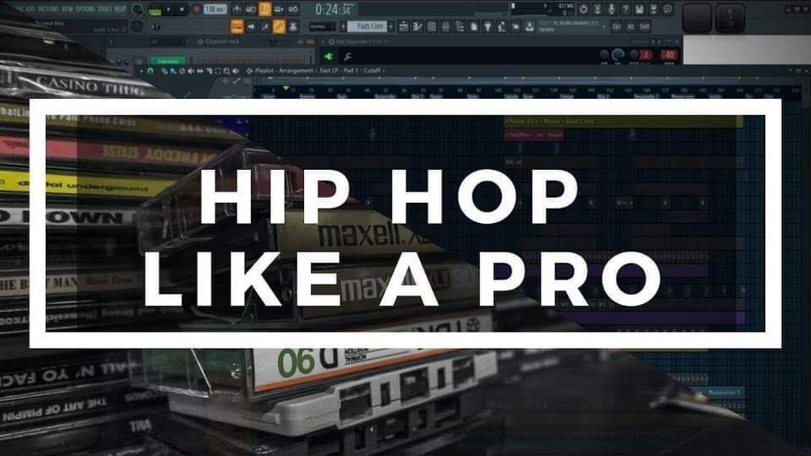Open the content library download icon

529,26
